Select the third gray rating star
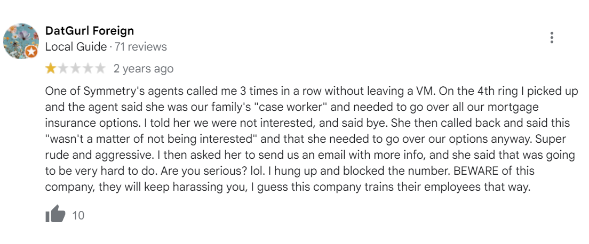 tap(75, 69)
